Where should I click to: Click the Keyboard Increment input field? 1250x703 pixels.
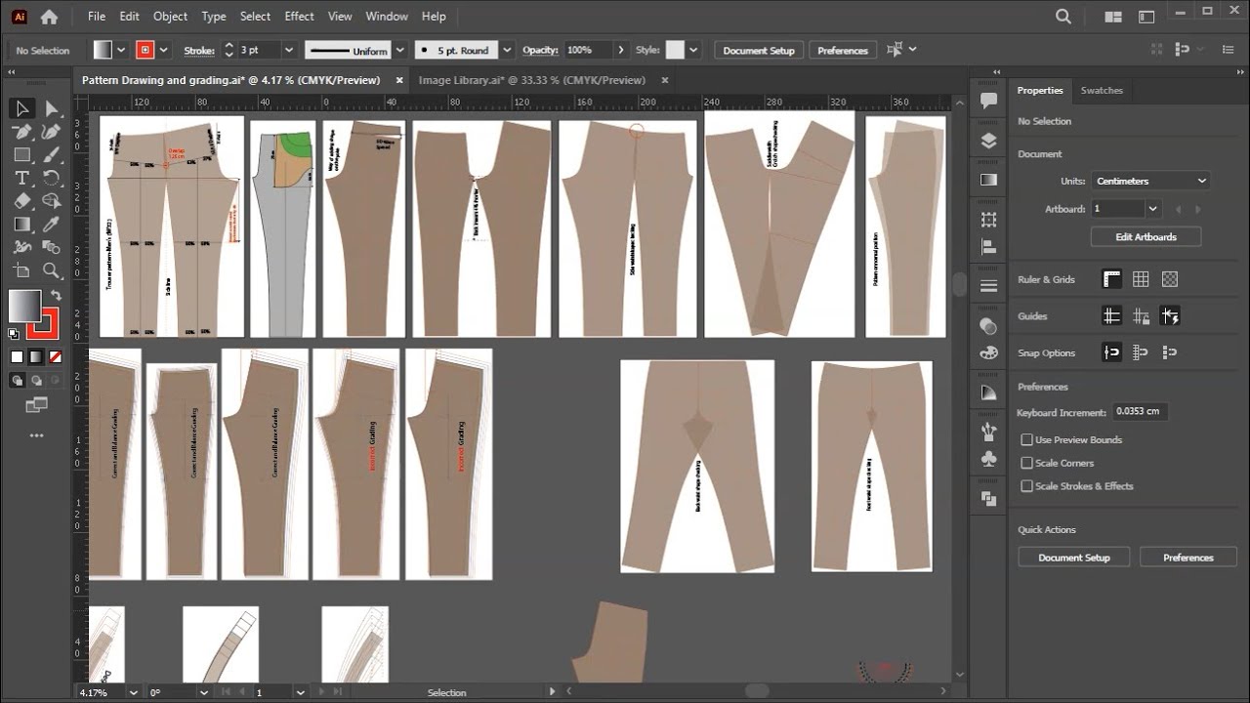pyautogui.click(x=1140, y=412)
